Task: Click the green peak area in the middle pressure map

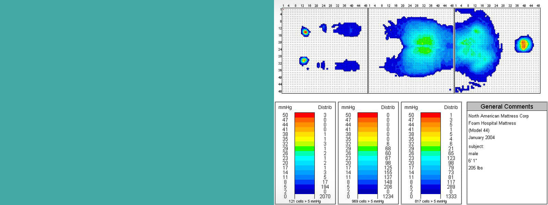Action: click(424, 45)
